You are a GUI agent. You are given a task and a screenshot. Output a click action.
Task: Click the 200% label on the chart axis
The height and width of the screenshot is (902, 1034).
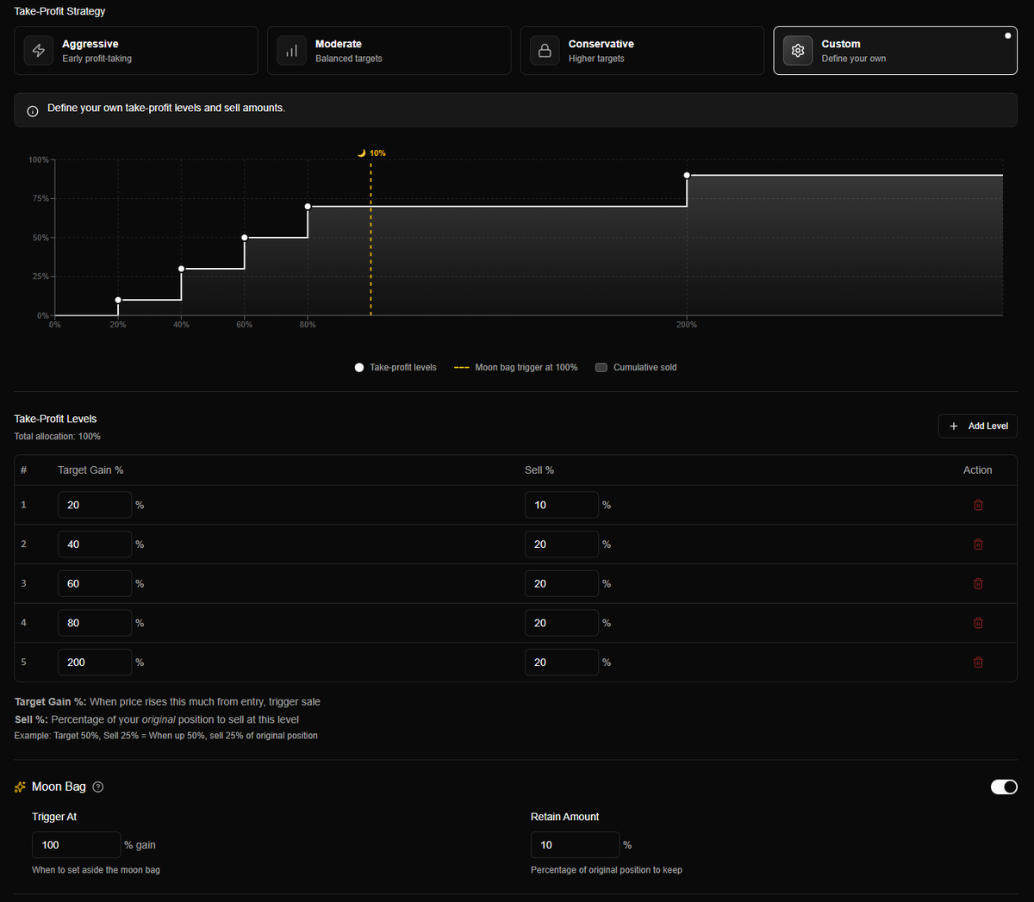point(687,325)
